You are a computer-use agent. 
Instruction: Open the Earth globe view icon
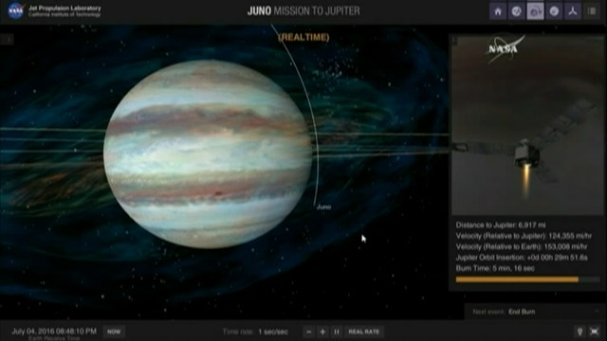point(516,11)
